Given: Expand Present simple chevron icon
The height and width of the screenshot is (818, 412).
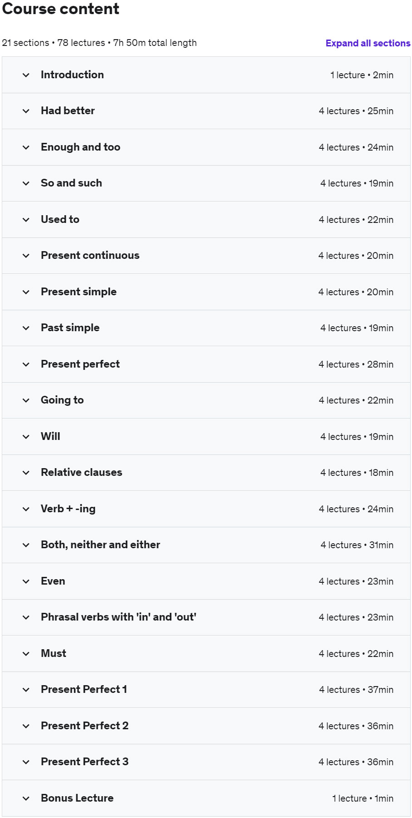Looking at the screenshot, I should 26,292.
